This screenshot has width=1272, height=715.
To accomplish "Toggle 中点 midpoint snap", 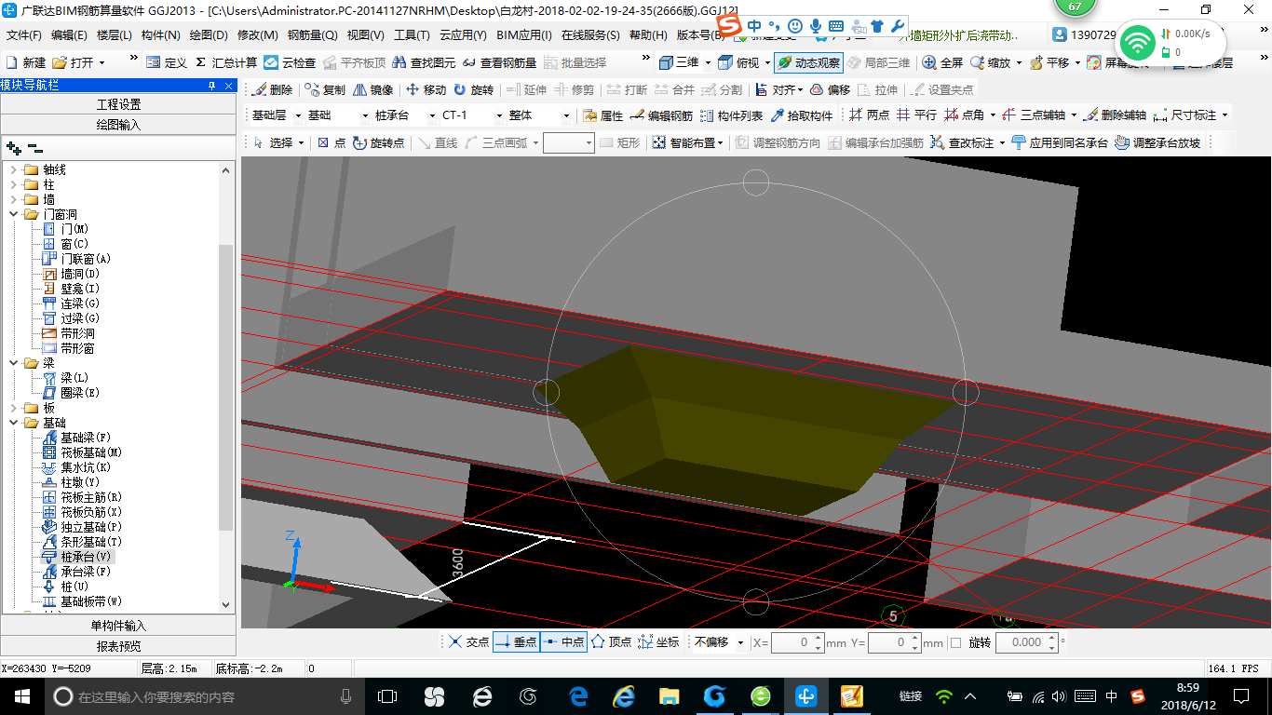I will coord(564,642).
